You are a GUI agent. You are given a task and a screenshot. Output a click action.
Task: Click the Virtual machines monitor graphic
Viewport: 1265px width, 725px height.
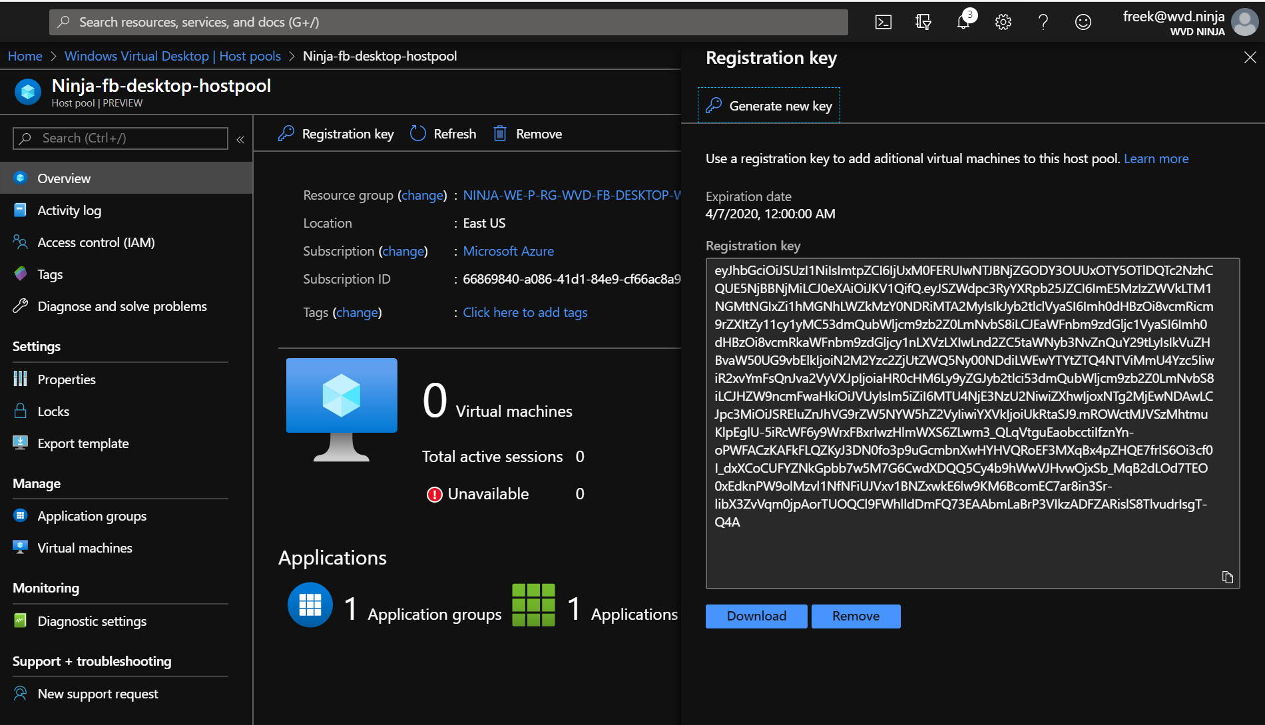342,409
